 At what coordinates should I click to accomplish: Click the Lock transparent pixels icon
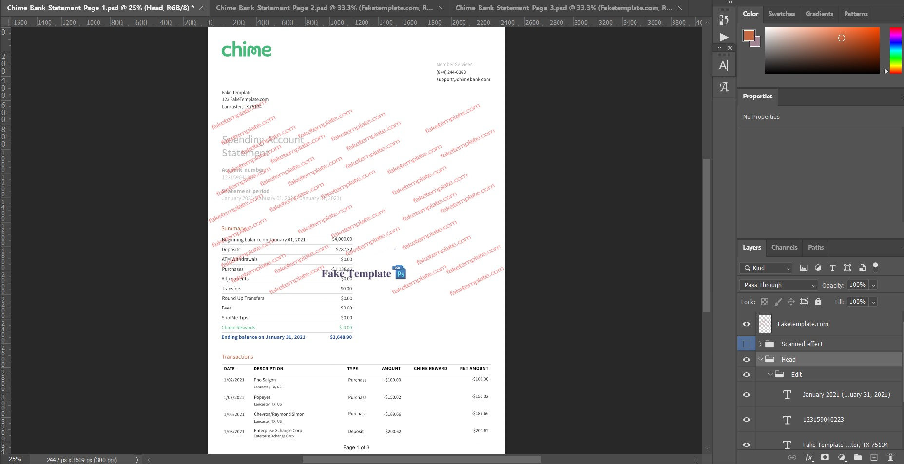tap(765, 302)
